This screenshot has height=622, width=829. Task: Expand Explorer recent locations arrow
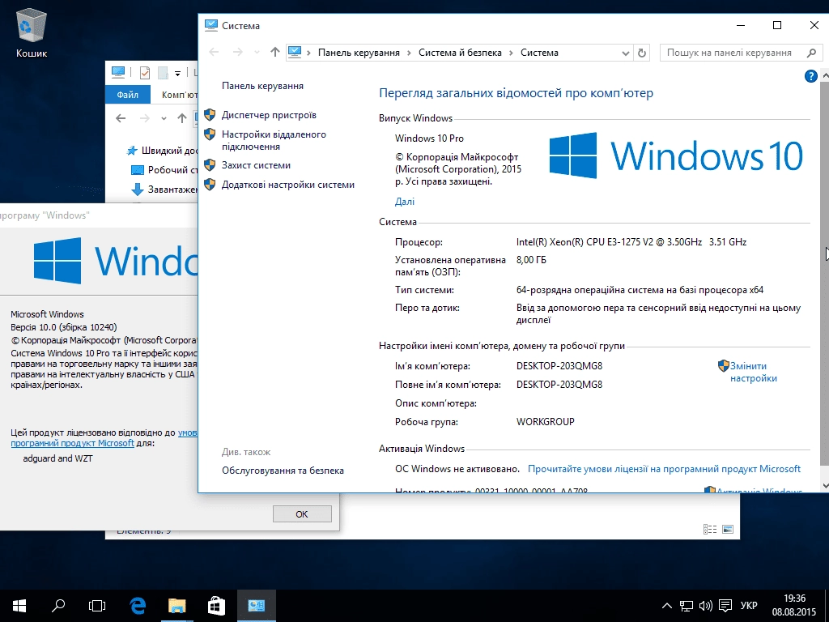(164, 118)
